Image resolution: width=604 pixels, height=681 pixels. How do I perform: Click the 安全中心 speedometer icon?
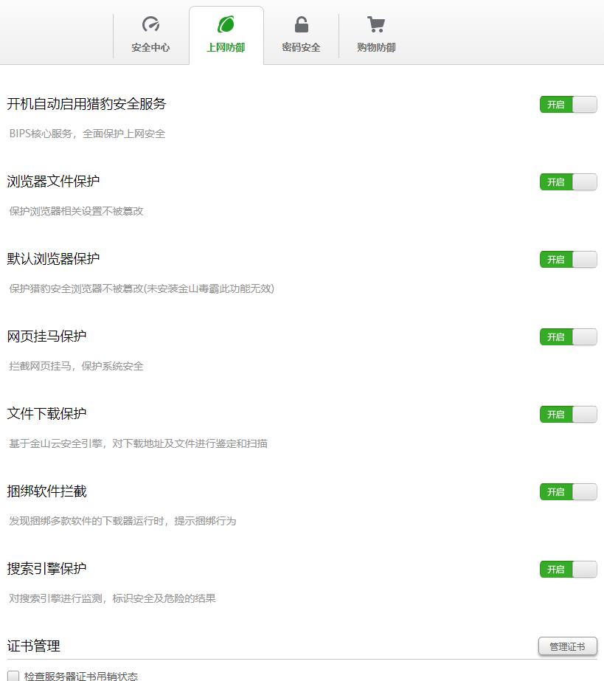tap(150, 24)
